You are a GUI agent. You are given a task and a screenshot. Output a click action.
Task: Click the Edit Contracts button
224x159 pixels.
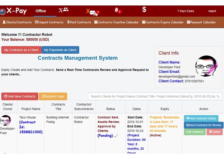[x=195, y=132]
